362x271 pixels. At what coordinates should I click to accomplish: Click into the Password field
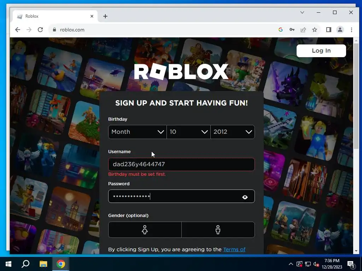(181, 196)
